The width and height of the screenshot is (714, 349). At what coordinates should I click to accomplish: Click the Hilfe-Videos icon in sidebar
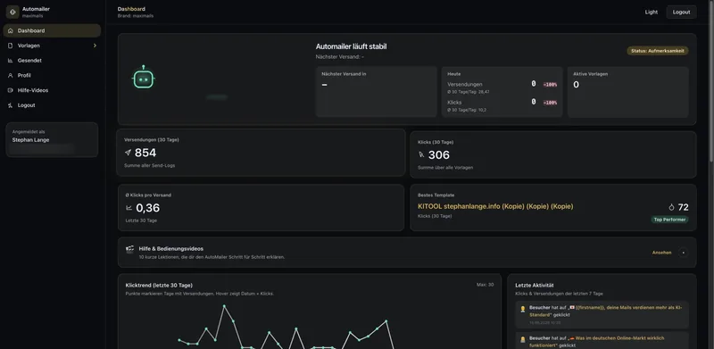tap(11, 90)
